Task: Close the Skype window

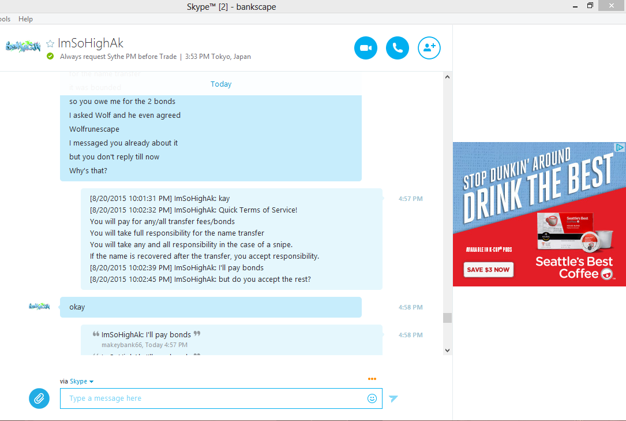Action: pyautogui.click(x=612, y=6)
